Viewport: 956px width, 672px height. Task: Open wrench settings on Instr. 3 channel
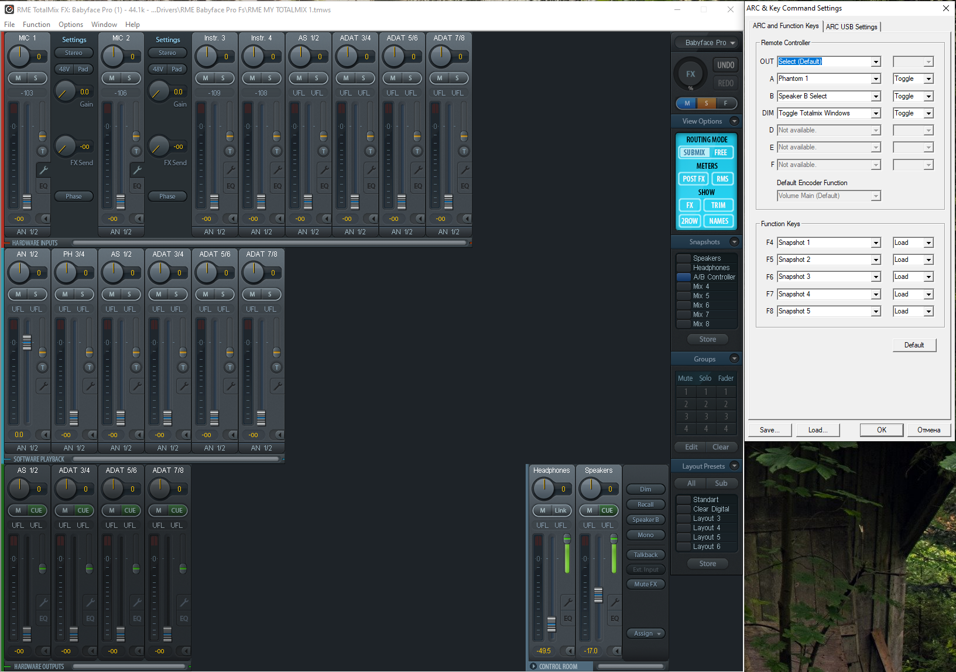tap(231, 170)
